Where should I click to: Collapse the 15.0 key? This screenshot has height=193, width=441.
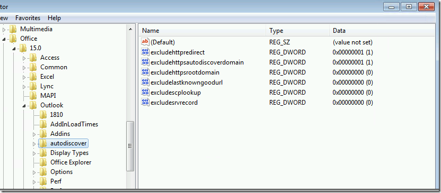point(14,49)
